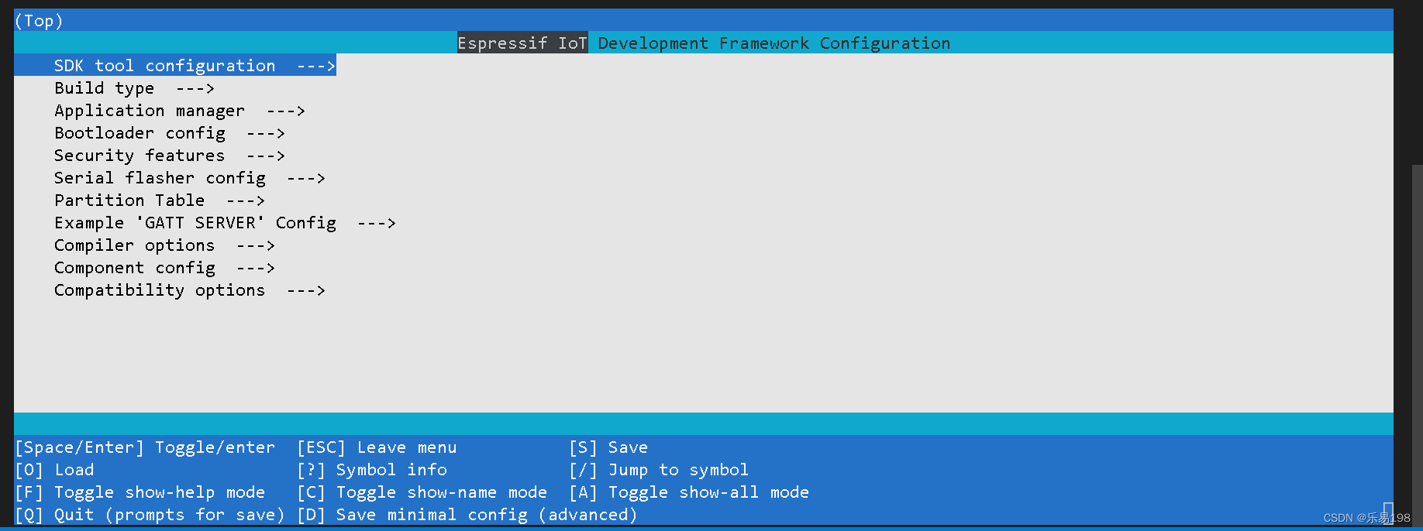Screen dimensions: 1423x531
Task: Expand the Security features menu
Action: 139,155
